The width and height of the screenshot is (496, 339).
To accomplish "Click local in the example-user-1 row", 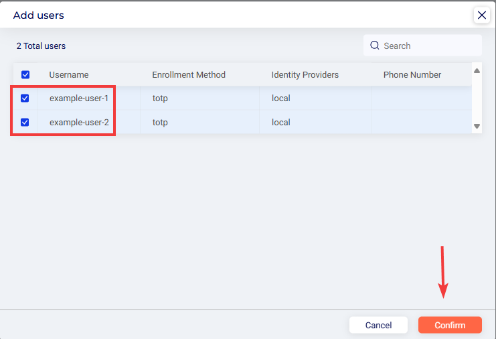I will (x=280, y=98).
